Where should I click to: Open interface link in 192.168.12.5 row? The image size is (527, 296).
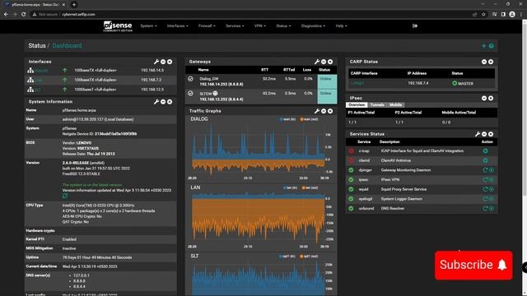point(37,90)
